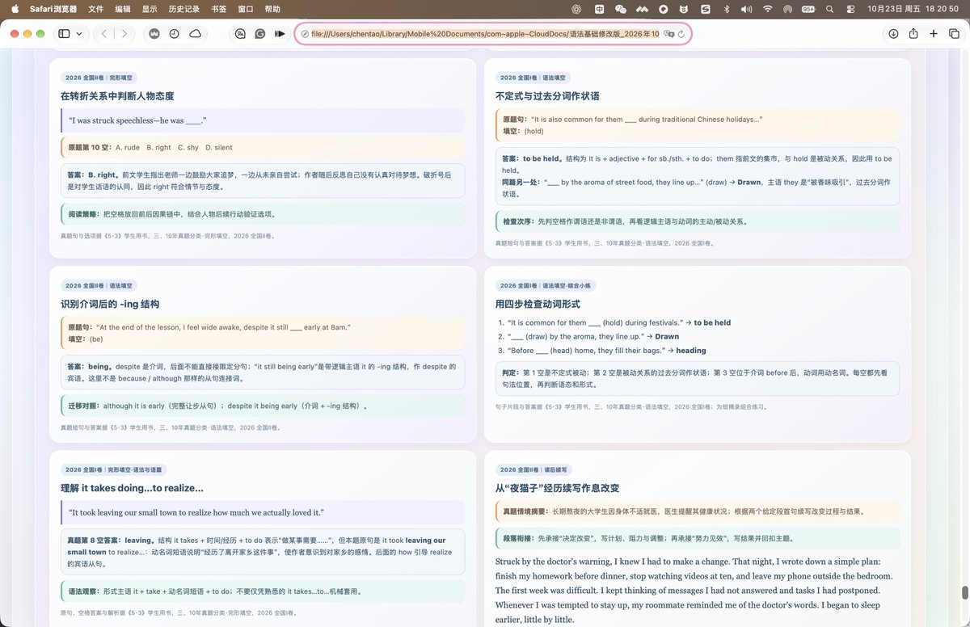Screen dimensions: 970x627
Task: Click heading 在转折关系中判断人物态度
Action: tap(117, 96)
